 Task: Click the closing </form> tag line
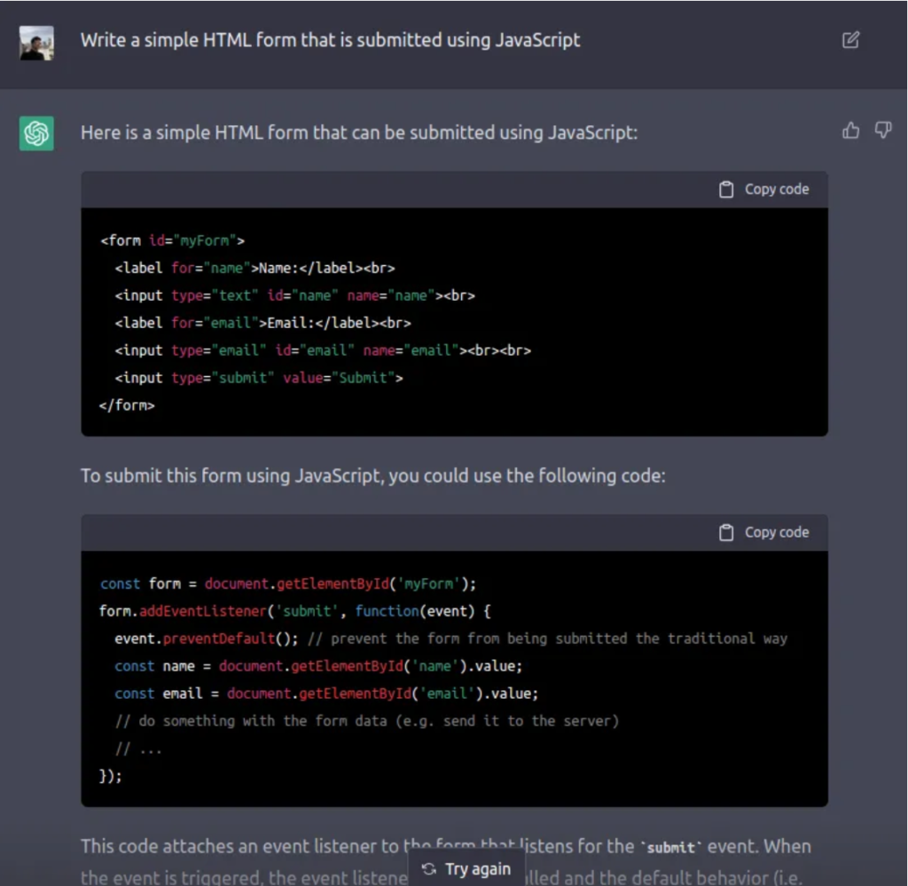point(128,405)
